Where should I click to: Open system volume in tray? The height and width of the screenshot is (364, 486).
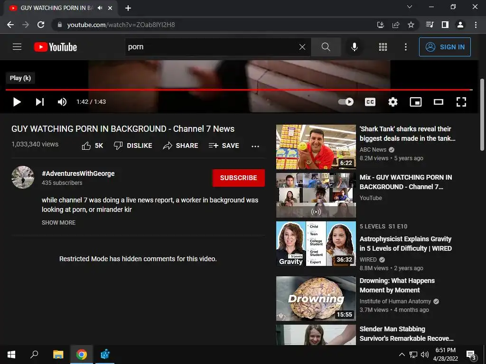(425, 355)
